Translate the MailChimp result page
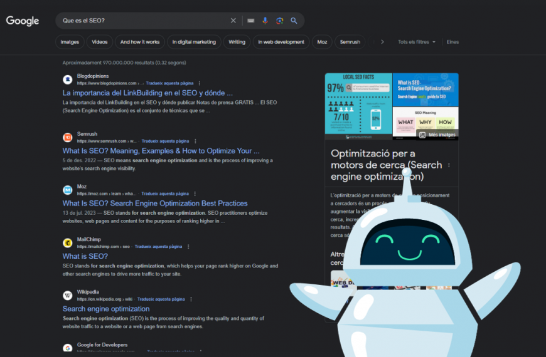Viewport: 546px width, 357px height. pos(158,247)
